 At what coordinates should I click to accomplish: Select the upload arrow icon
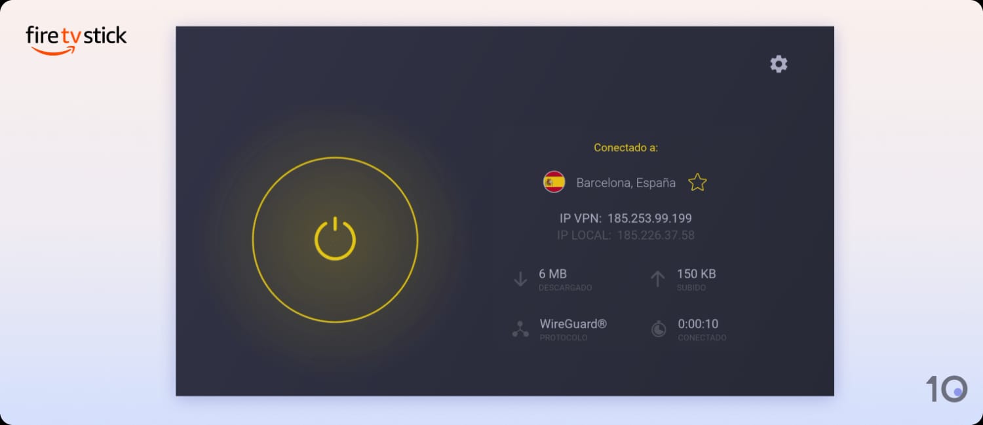pyautogui.click(x=657, y=278)
